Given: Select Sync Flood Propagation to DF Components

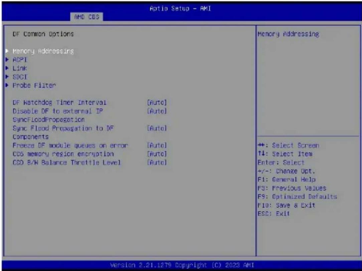Looking at the screenshot, I should pyautogui.click(x=63, y=132).
